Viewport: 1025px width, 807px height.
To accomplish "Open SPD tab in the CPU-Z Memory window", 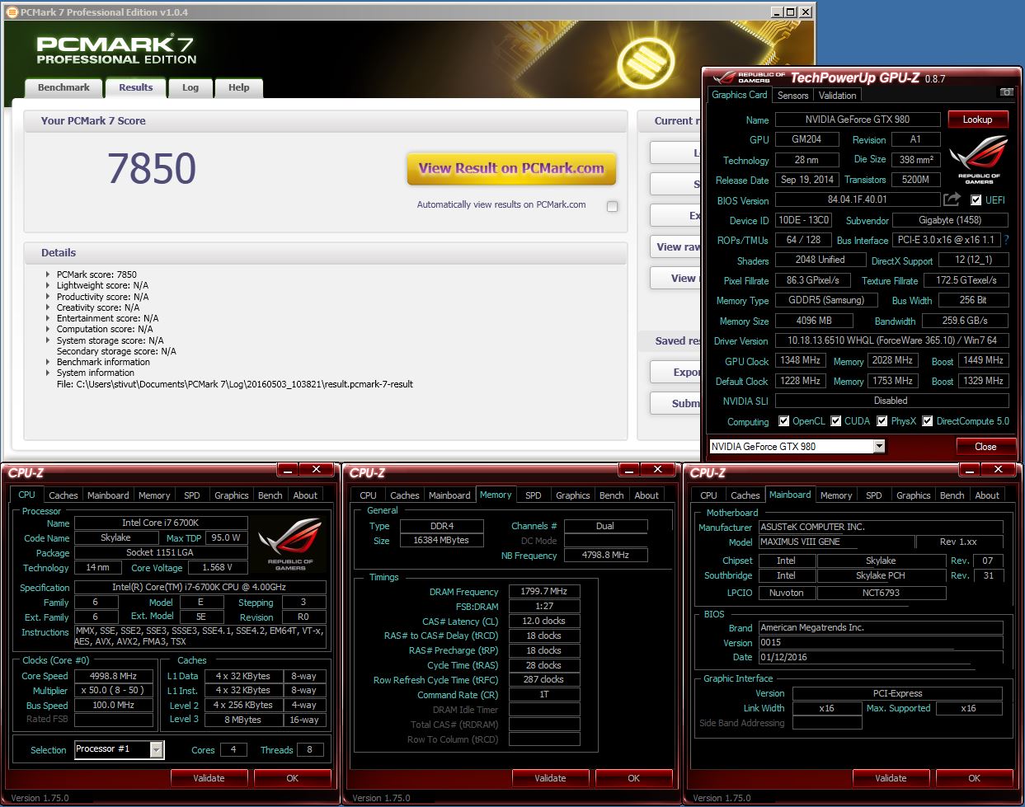I will tap(534, 495).
